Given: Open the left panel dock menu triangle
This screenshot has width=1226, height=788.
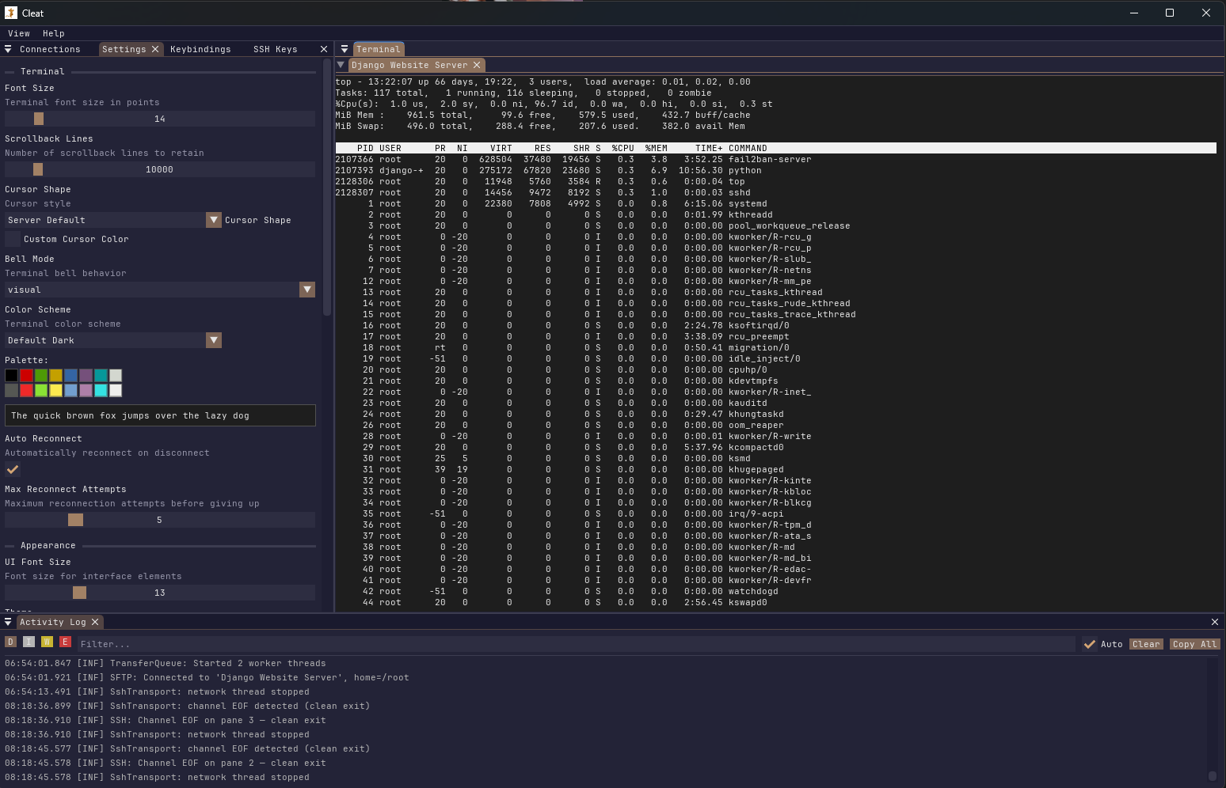Looking at the screenshot, I should (x=8, y=49).
